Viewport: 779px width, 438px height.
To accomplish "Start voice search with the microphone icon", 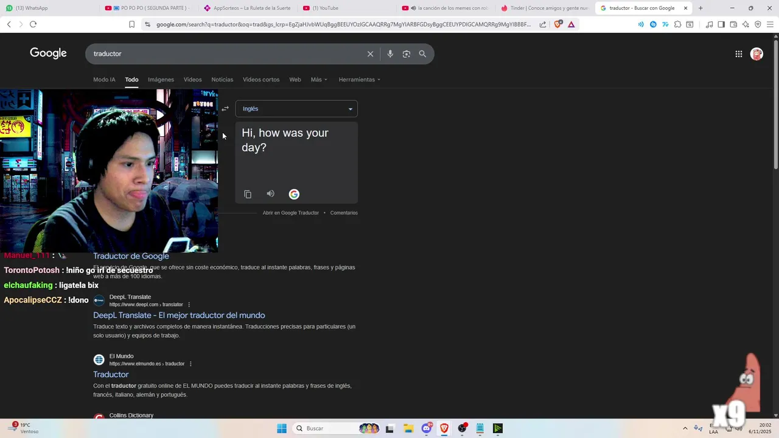I will point(390,54).
